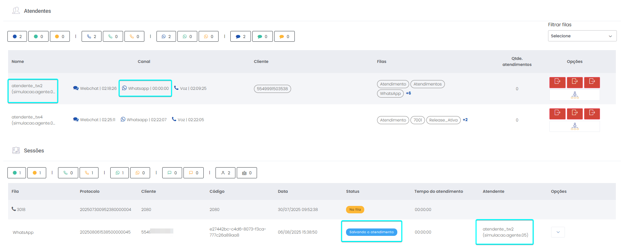Screen dimensions: 629x250
Task: Click blue phone filter in Atendentes
Action: pos(91,36)
